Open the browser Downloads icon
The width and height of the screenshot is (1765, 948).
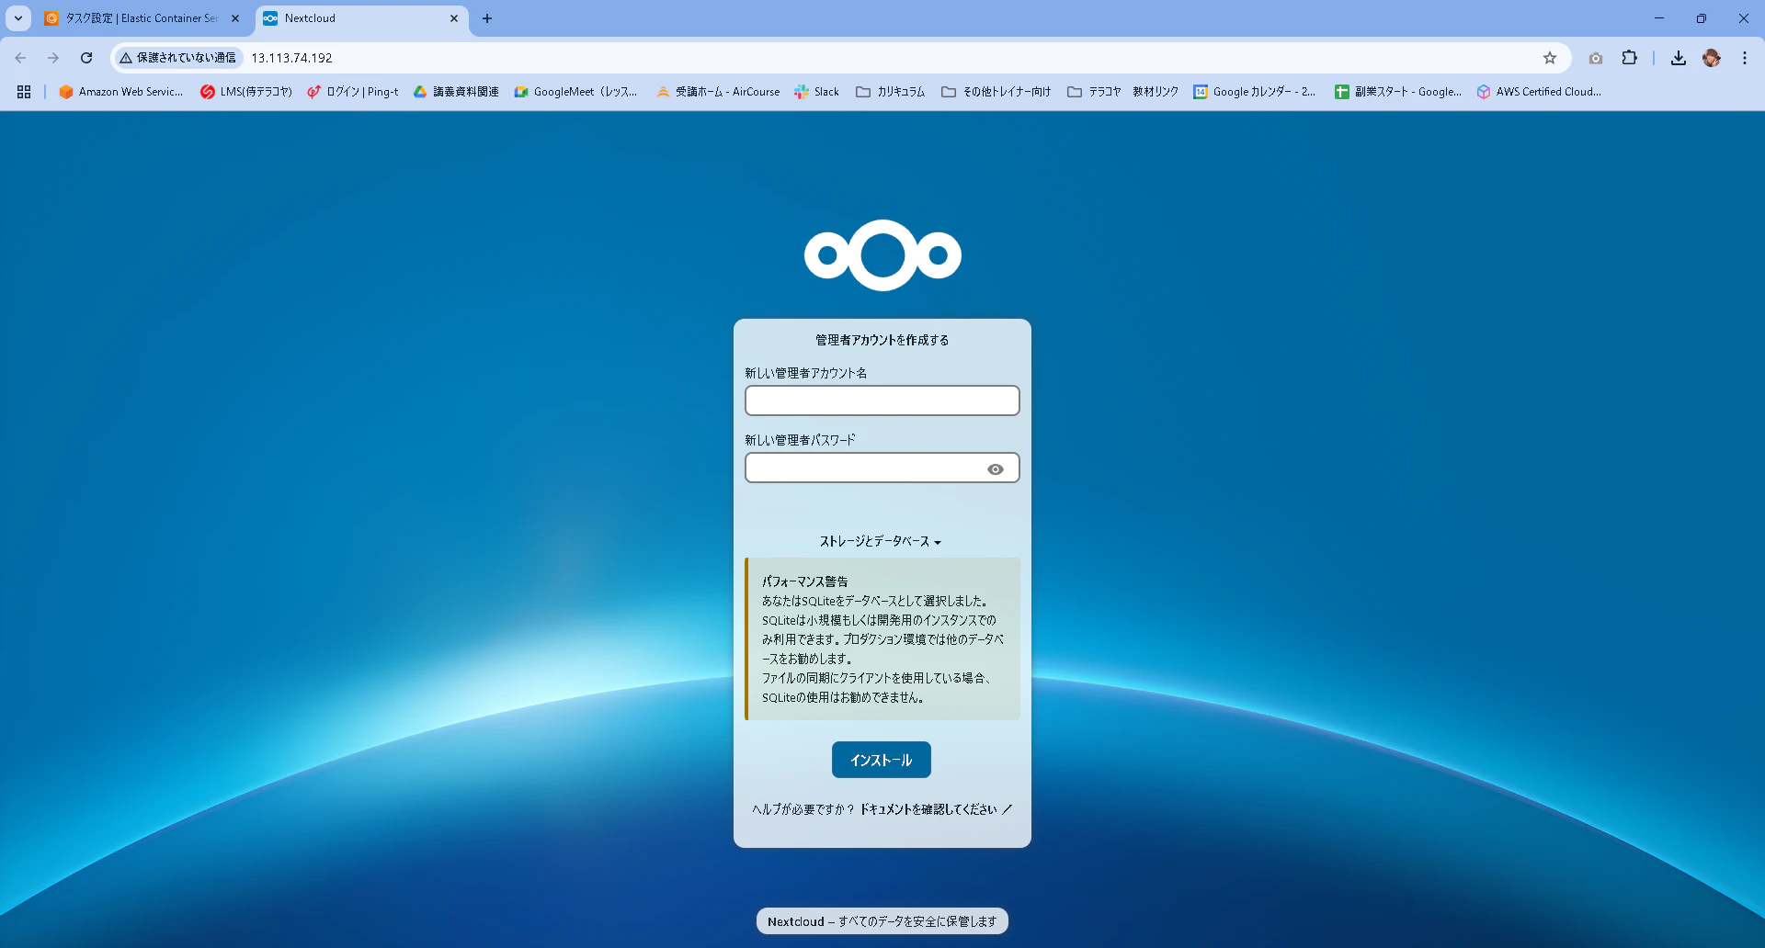[x=1679, y=58]
